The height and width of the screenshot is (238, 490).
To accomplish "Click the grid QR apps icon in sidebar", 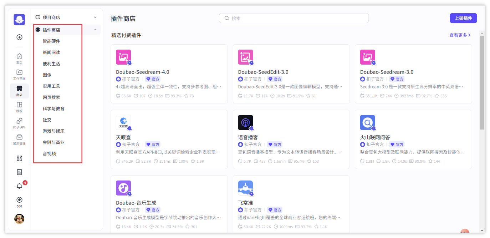I will [x=20, y=158].
